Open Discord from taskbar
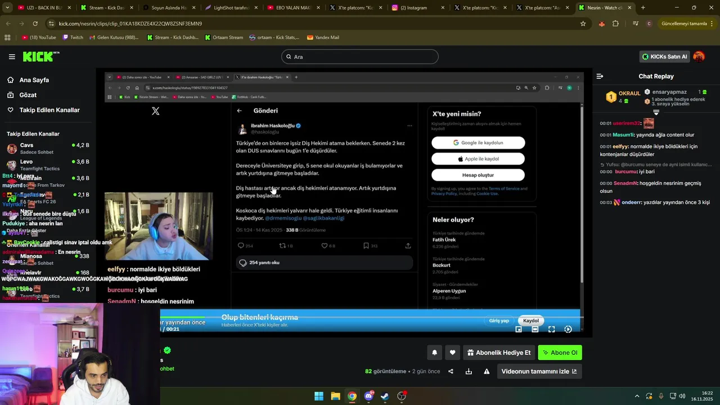 (x=368, y=396)
